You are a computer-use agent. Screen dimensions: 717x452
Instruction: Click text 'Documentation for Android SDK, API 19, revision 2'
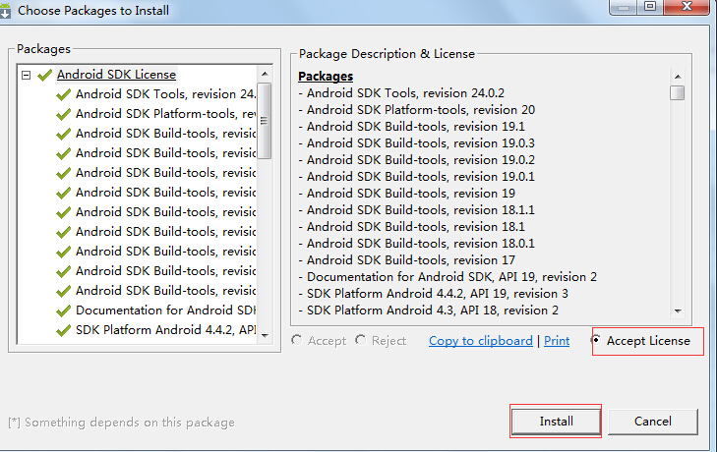pyautogui.click(x=451, y=277)
